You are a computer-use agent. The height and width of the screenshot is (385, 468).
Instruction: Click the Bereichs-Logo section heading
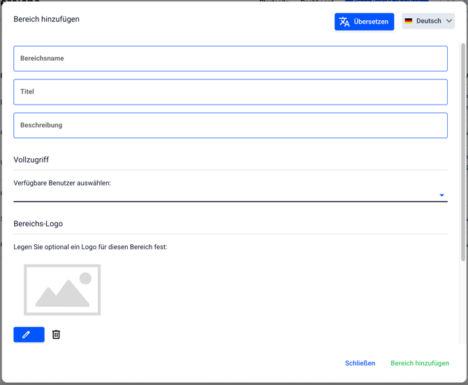point(38,224)
